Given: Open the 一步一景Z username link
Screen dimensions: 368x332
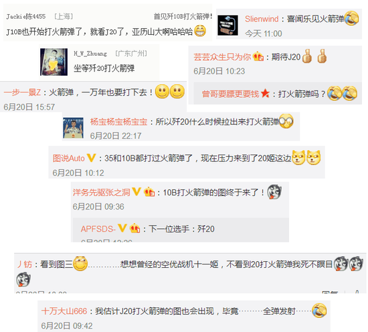Looking at the screenshot, I should [22, 92].
